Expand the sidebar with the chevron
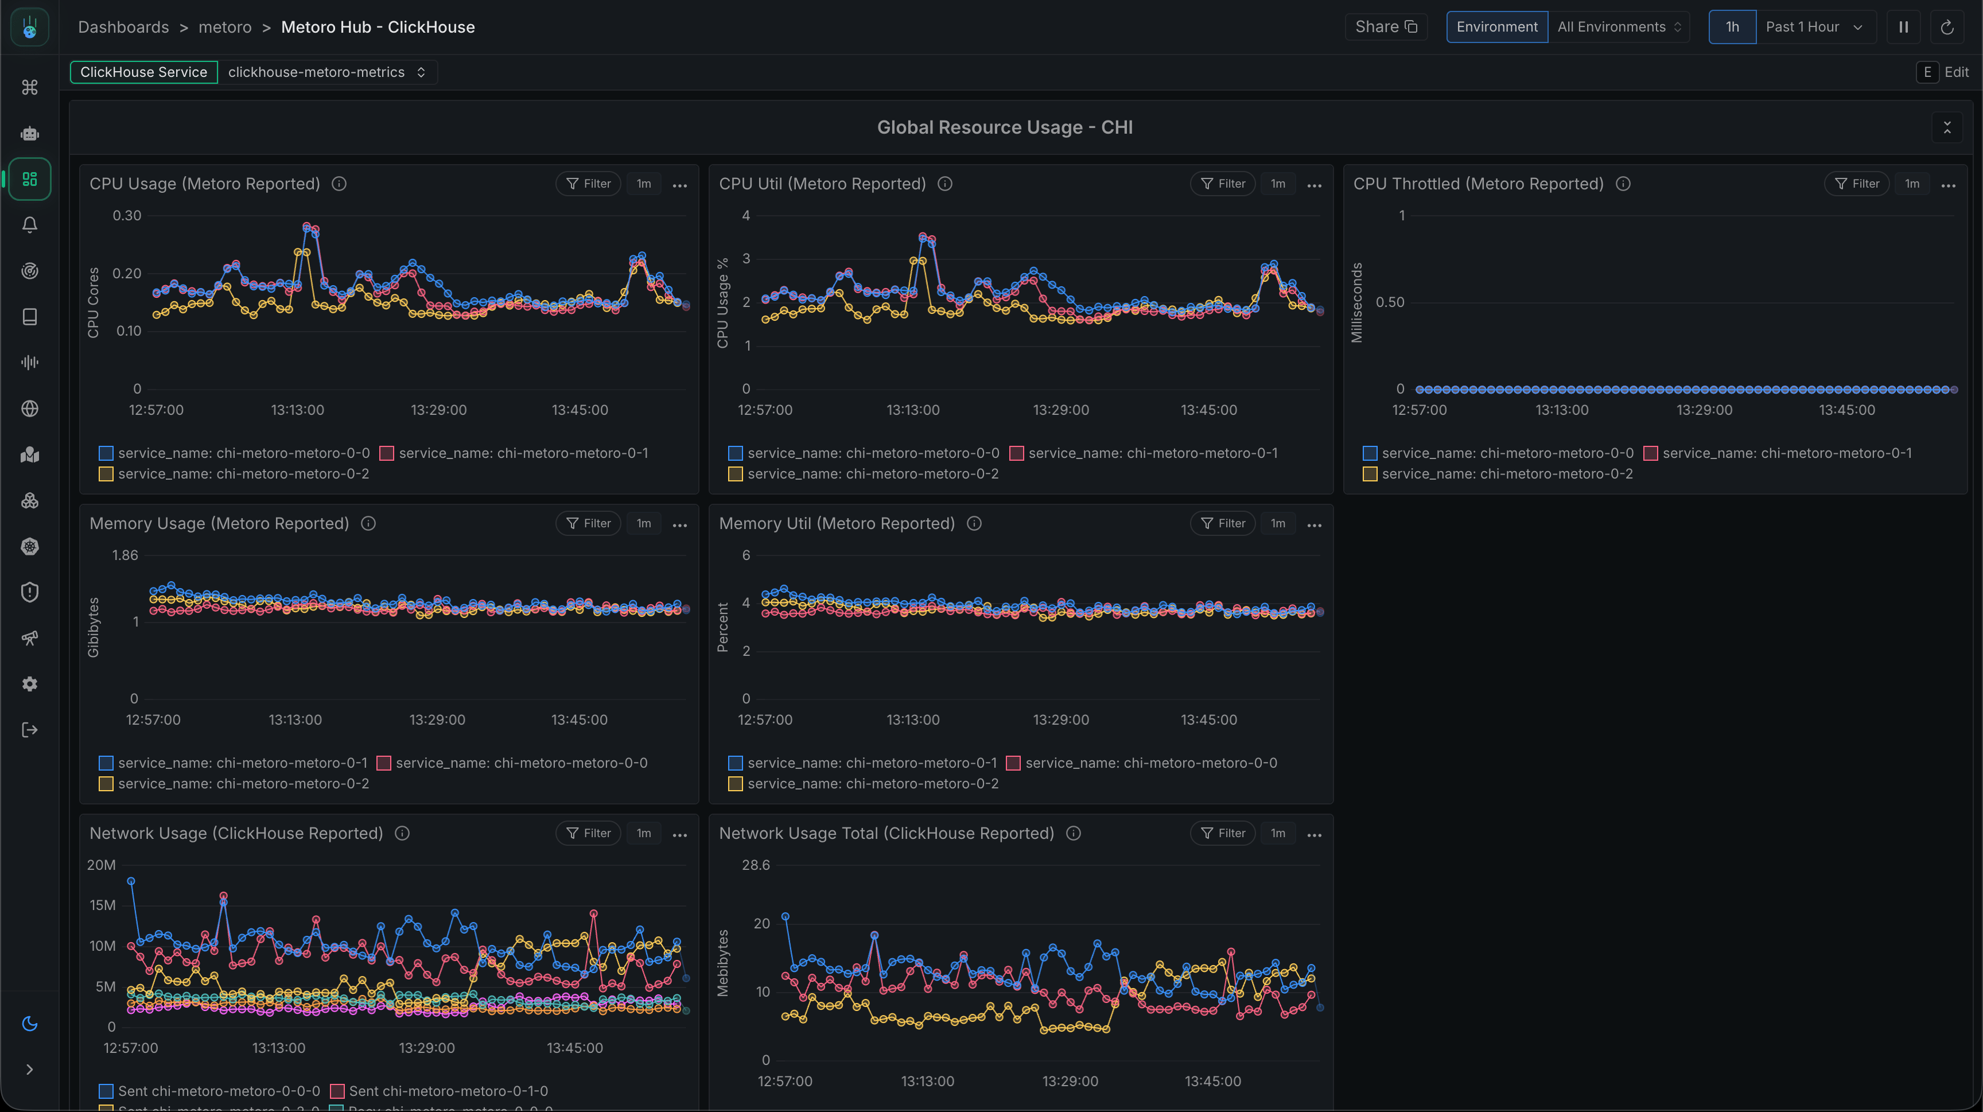This screenshot has height=1112, width=1983. click(30, 1070)
